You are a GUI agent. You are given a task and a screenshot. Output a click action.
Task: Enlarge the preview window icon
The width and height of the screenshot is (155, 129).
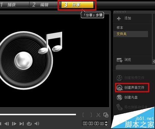pos(106,115)
